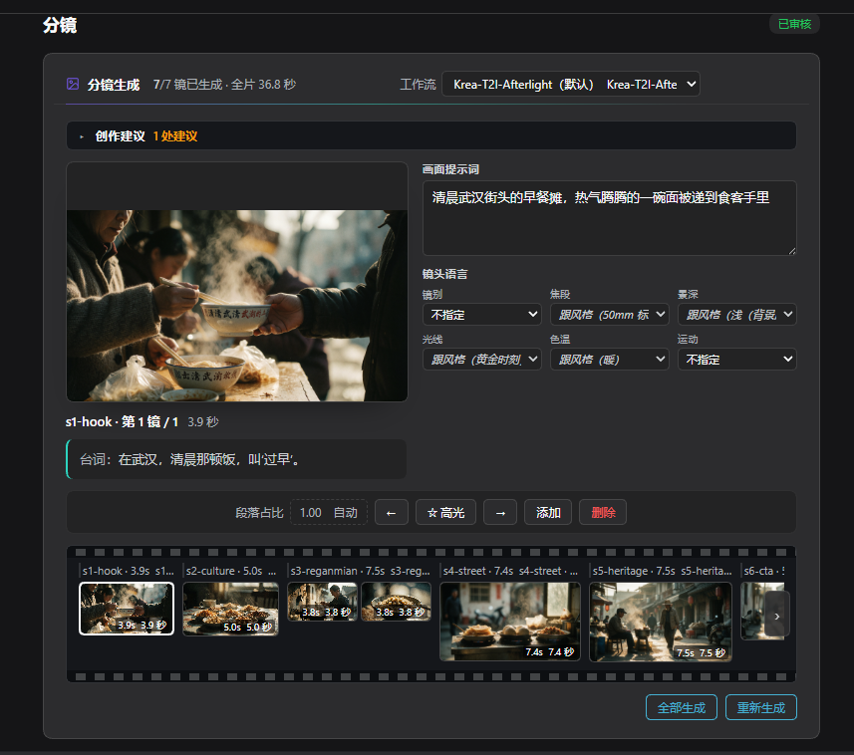Select the second s3-reganmian 3.8s thumbnail
Screen dimensions: 854x755
(396, 602)
